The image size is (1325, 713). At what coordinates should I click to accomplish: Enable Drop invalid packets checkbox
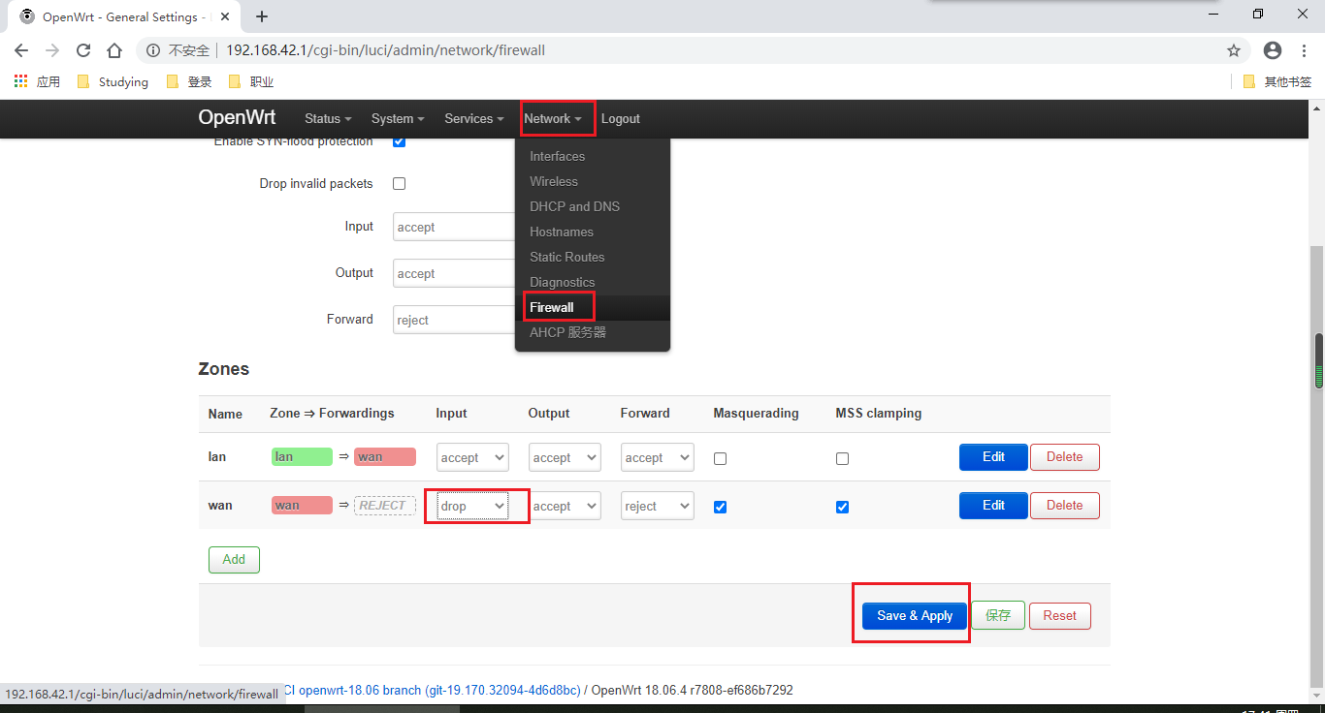399,183
